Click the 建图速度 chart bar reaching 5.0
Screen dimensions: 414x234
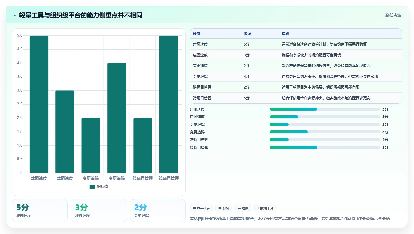[39, 104]
